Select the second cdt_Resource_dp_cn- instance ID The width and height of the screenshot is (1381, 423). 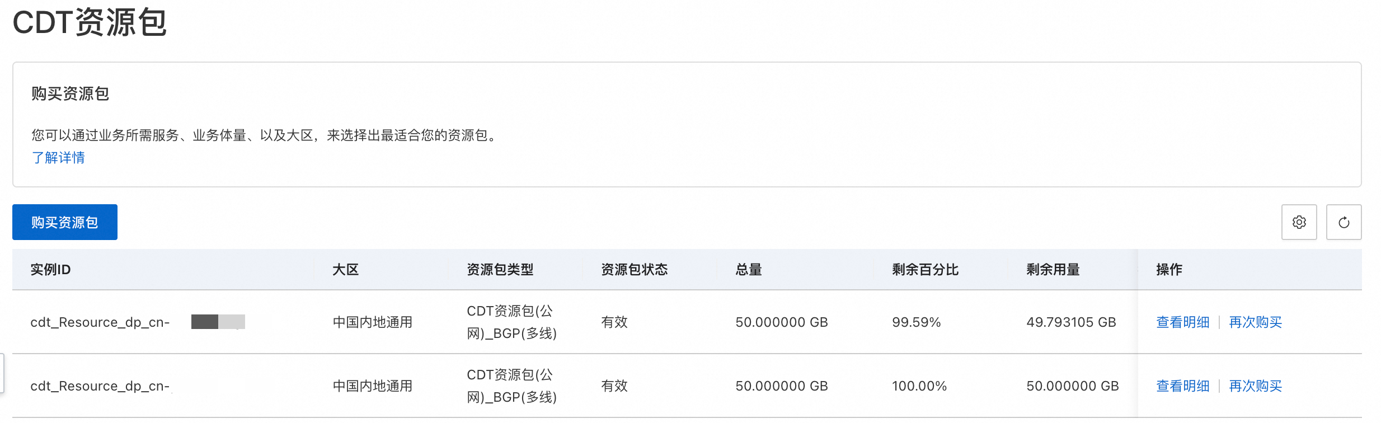[100, 386]
